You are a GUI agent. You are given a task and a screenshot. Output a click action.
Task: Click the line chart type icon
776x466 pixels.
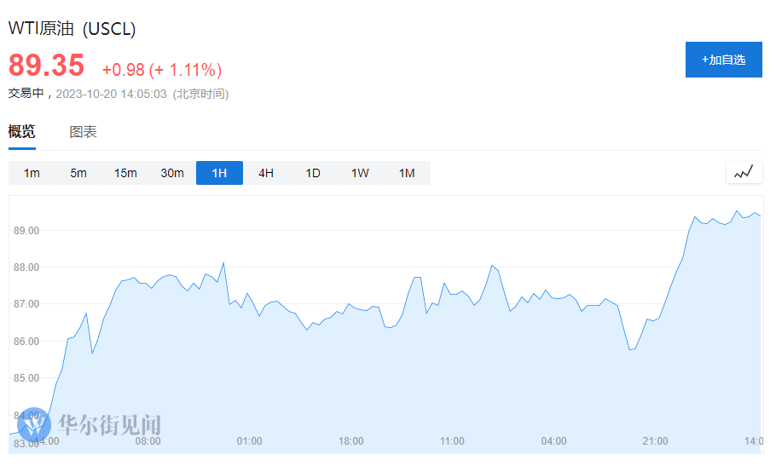[x=744, y=173]
